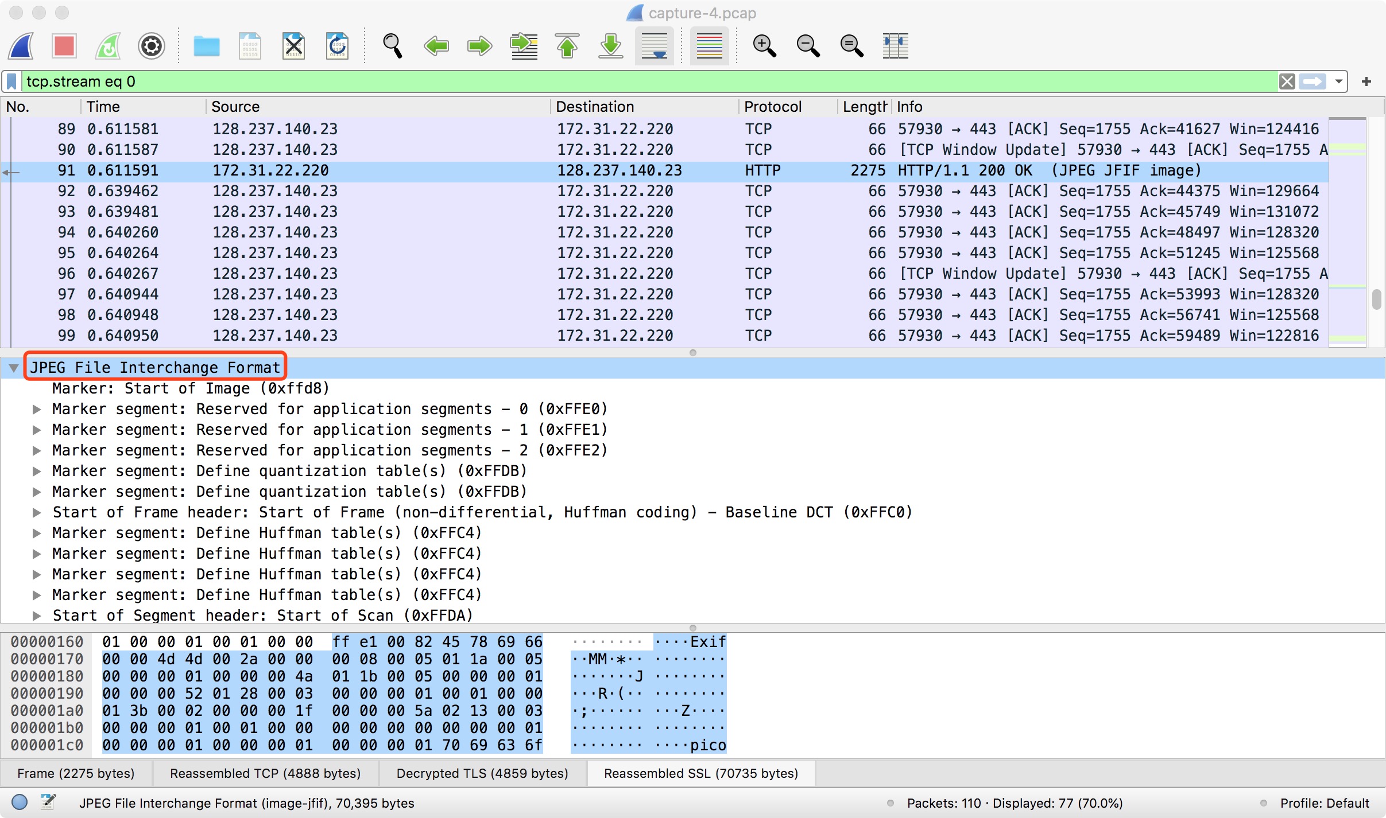Reload this capture file icon
Viewport: 1386px width, 818px height.
(337, 46)
